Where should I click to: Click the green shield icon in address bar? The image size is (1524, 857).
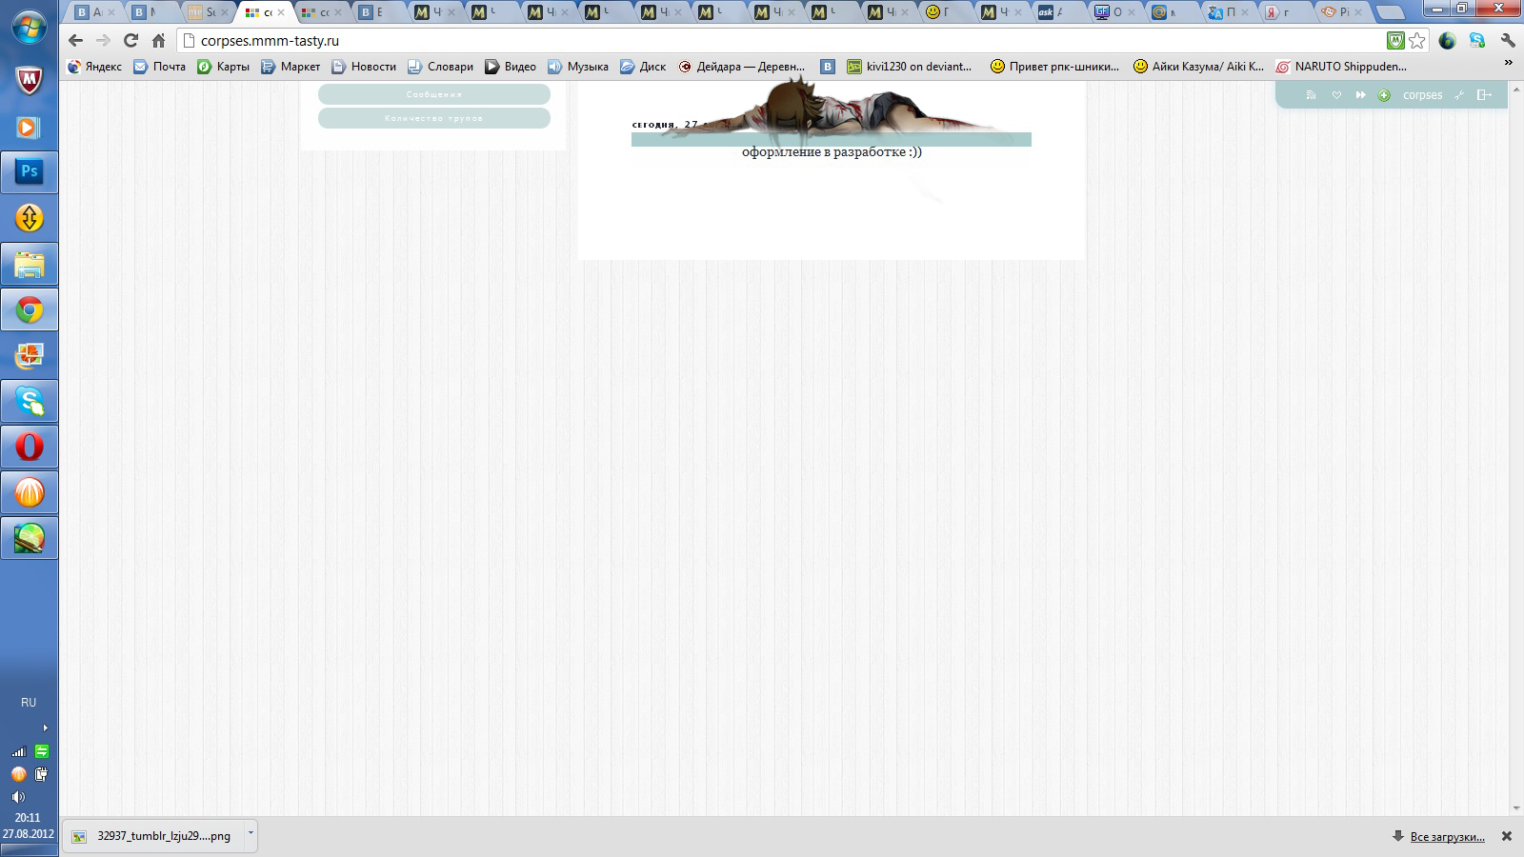point(1395,41)
